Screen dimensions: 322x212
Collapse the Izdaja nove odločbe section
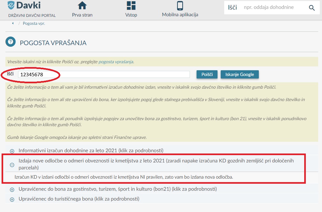[12, 165]
